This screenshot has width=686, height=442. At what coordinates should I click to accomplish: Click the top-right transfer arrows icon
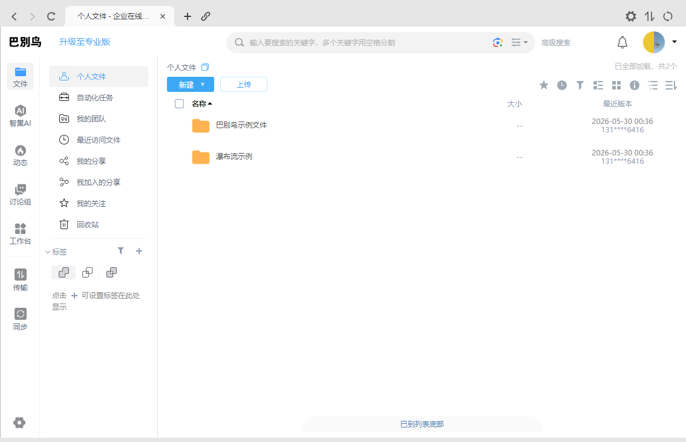pos(649,16)
